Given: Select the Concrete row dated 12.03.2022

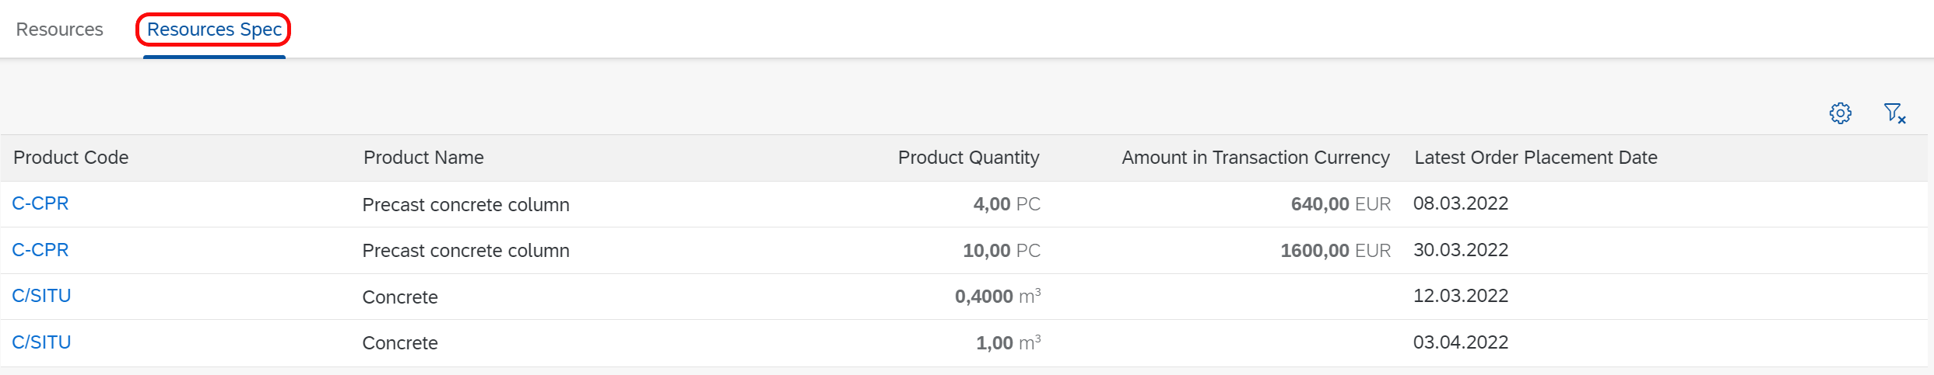Looking at the screenshot, I should coord(965,297).
